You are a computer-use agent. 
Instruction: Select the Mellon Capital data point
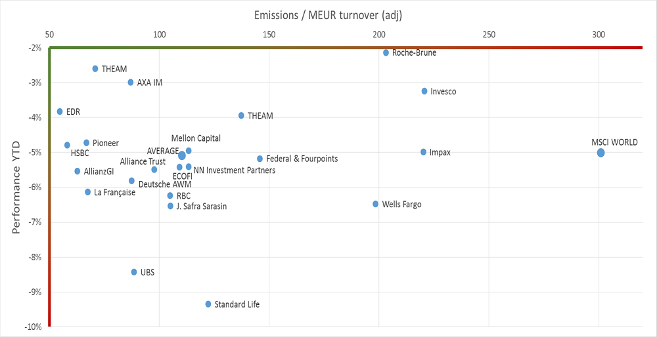coord(189,151)
